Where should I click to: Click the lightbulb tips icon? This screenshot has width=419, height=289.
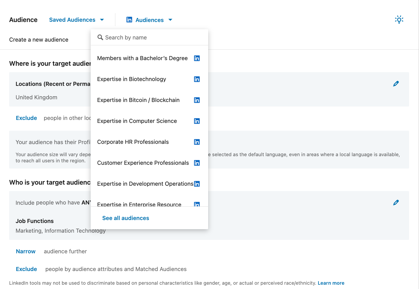[x=399, y=20]
